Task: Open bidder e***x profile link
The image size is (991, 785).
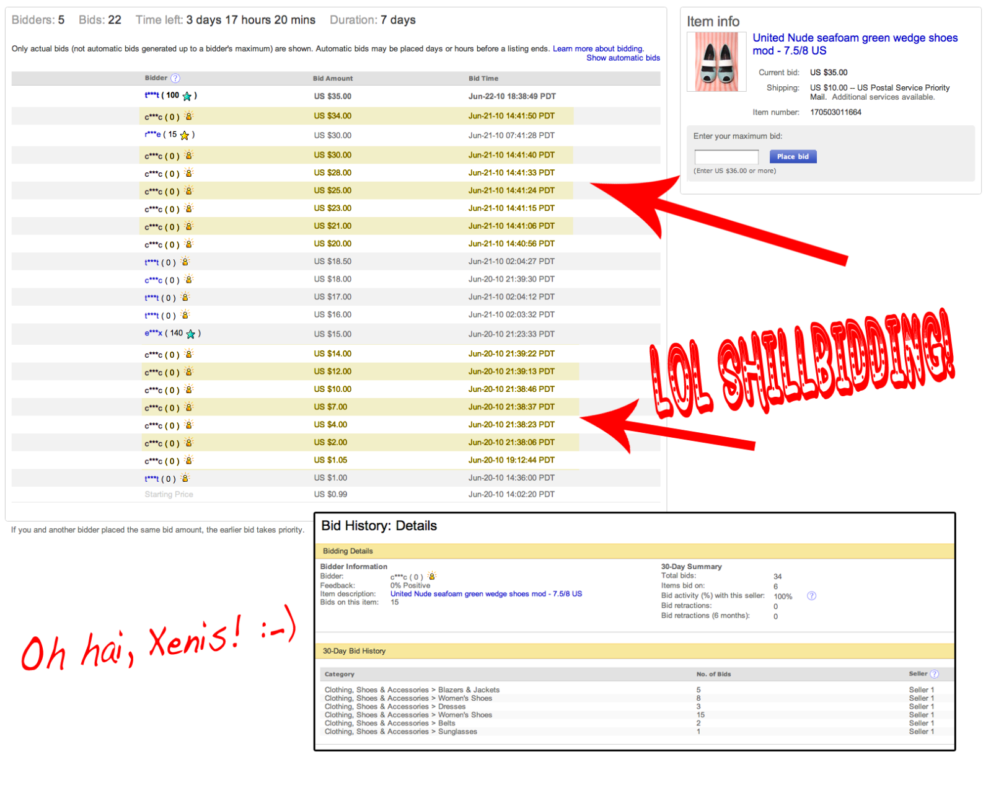Action: (x=153, y=334)
